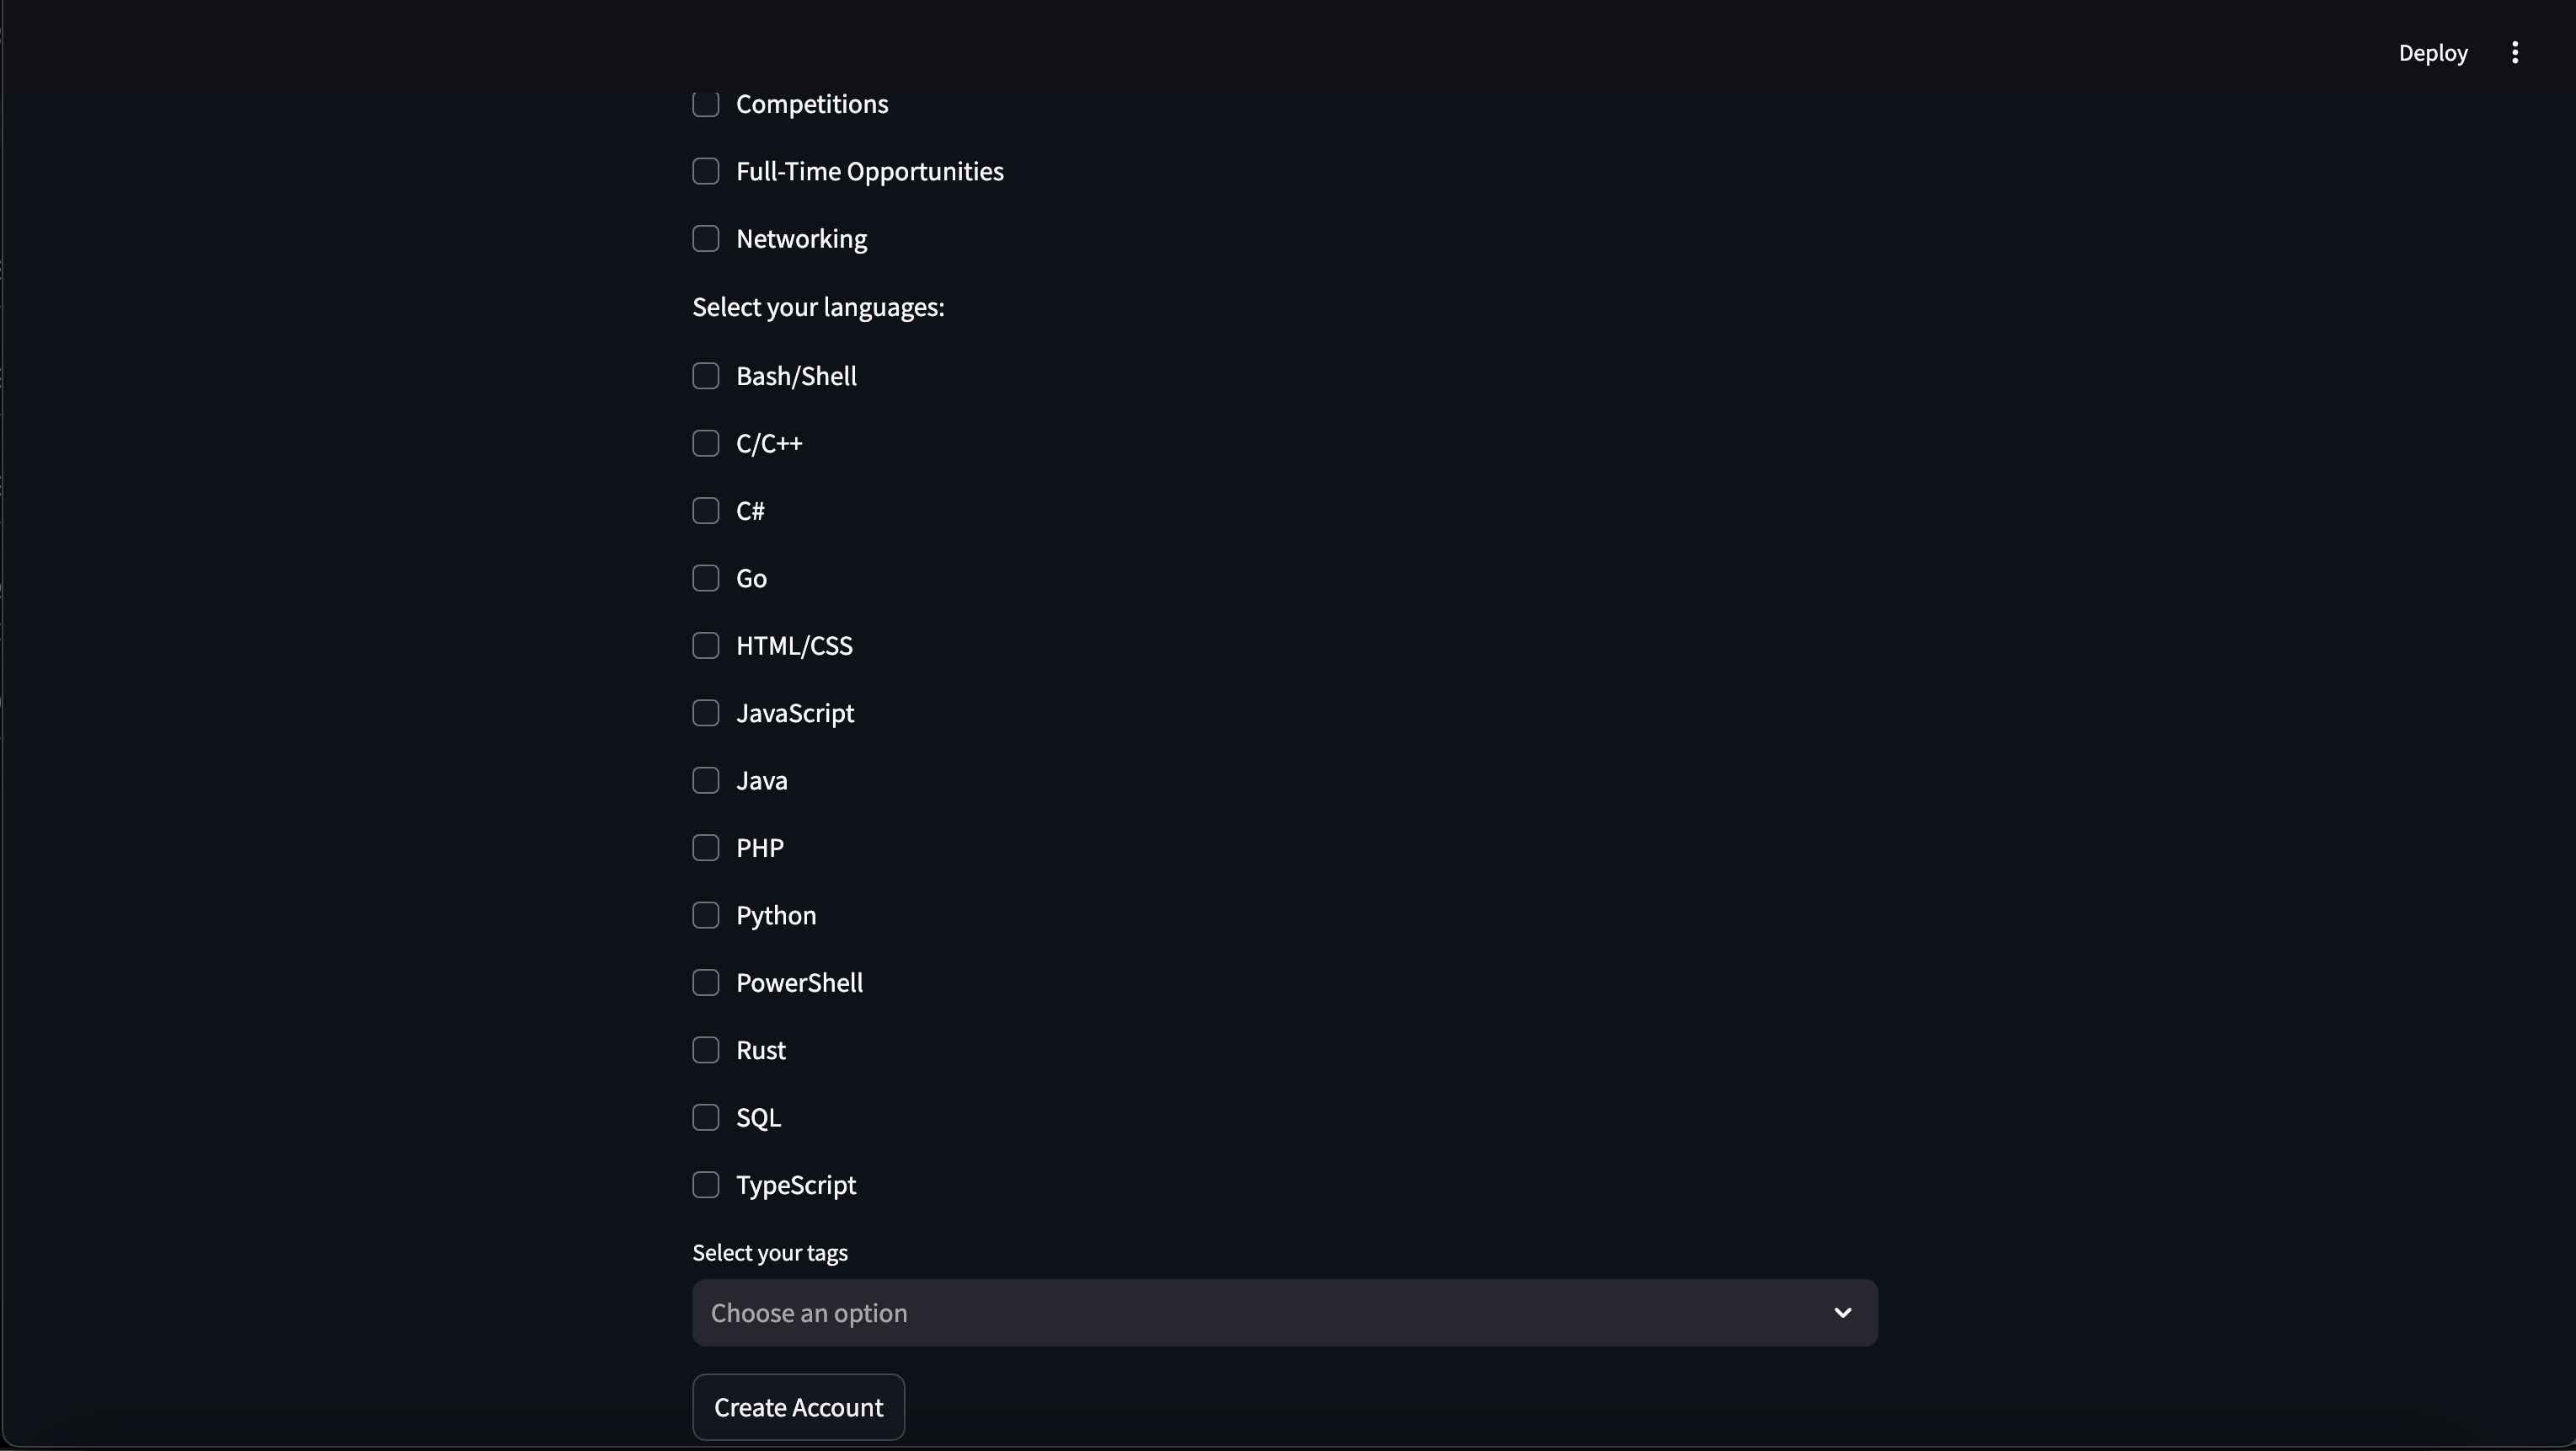Tick the Rust checkbox
This screenshot has height=1451, width=2576.
point(706,1050)
